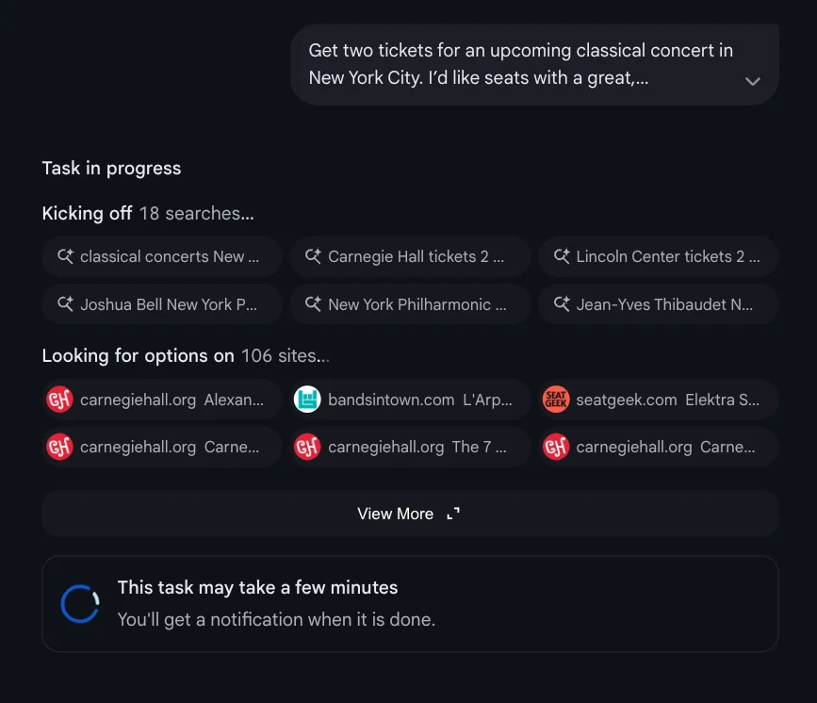Click the user message bubble text
Image resolution: width=817 pixels, height=703 pixels.
(521, 64)
